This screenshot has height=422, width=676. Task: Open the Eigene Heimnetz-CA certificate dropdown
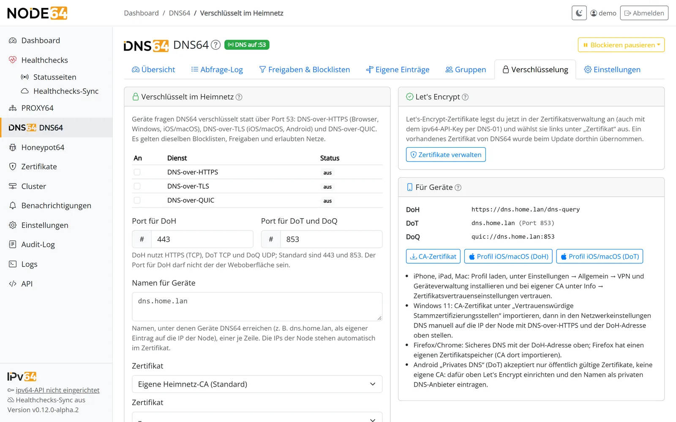tap(257, 384)
